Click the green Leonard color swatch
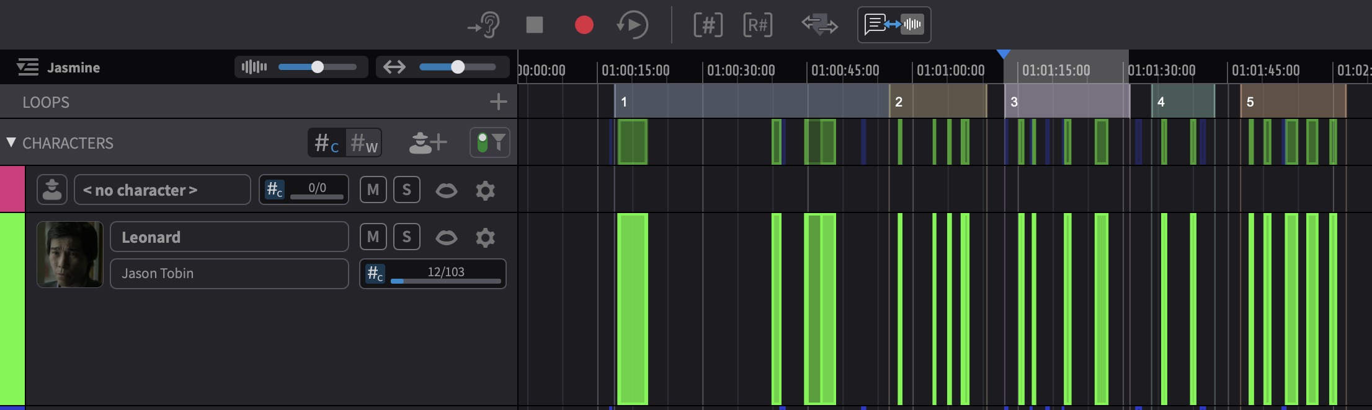This screenshot has height=410, width=1372. (x=12, y=309)
